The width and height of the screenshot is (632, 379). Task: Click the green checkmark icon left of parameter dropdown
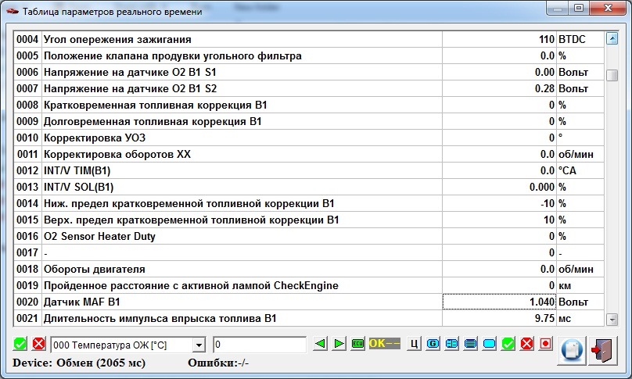pyautogui.click(x=20, y=344)
